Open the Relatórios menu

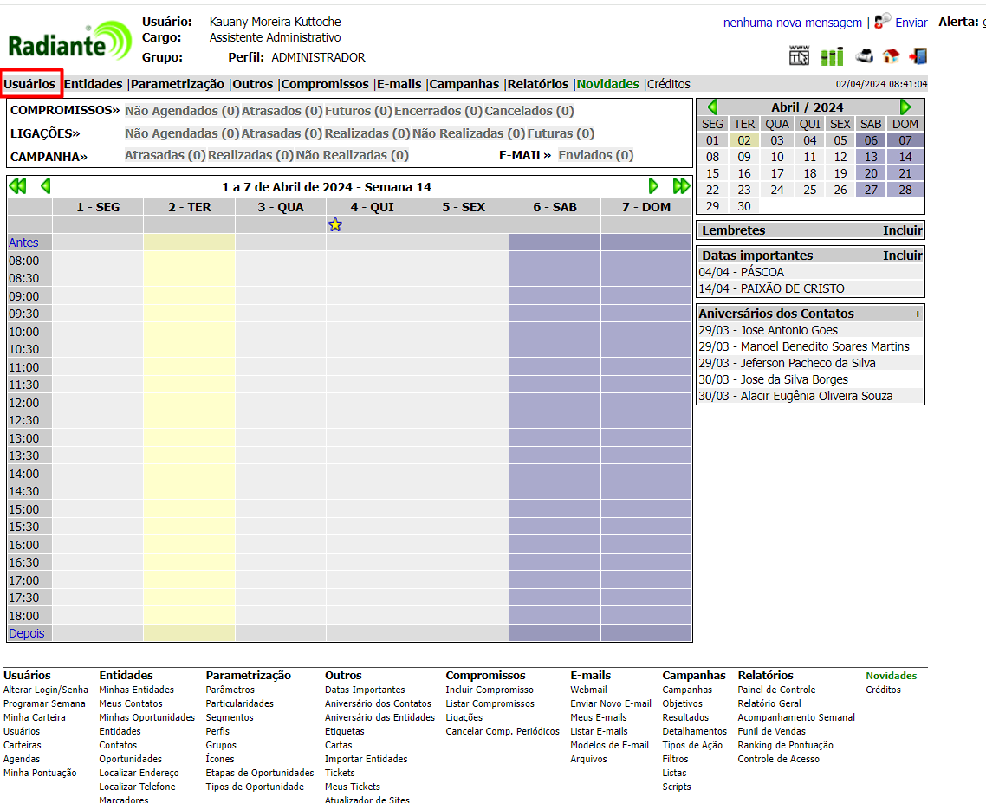537,84
